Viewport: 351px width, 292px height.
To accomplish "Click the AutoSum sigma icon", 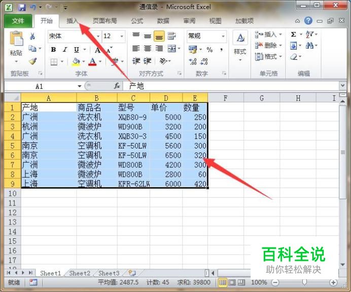I will tap(294, 34).
